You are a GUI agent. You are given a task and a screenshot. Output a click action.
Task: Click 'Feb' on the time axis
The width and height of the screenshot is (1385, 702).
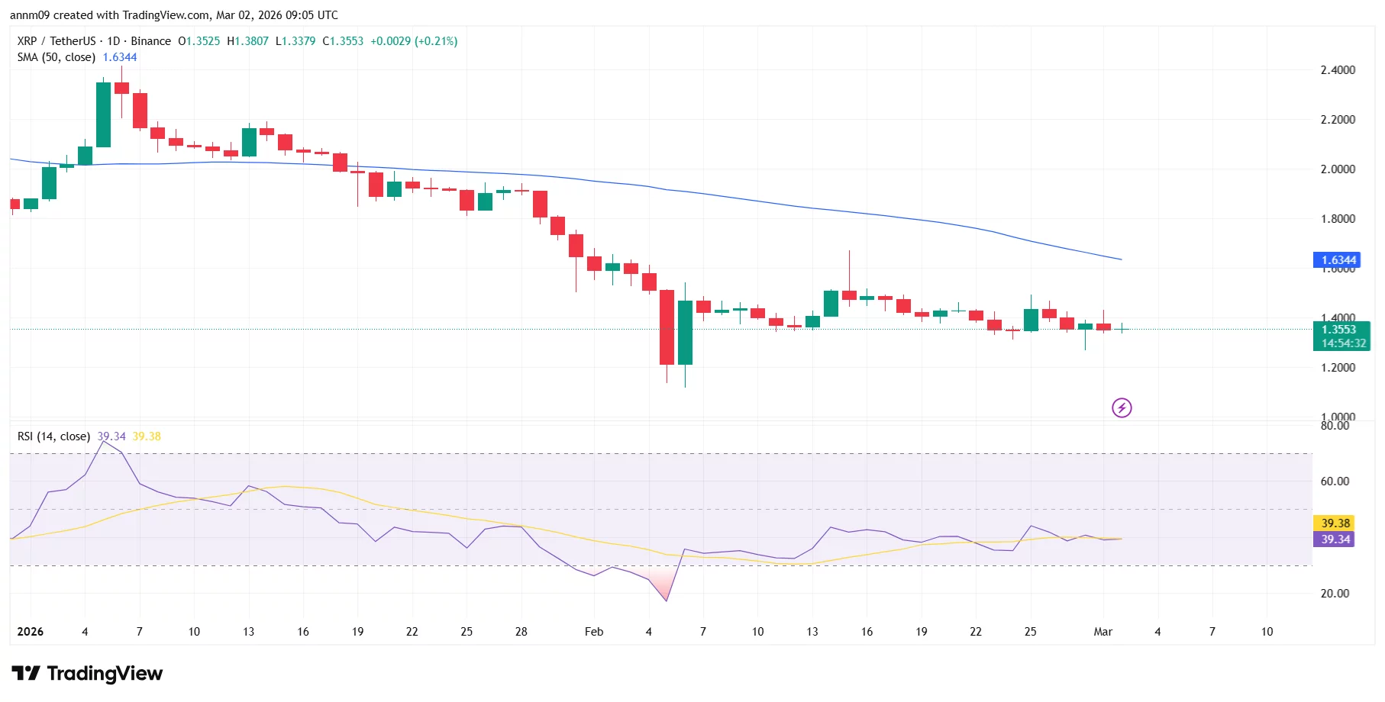[x=594, y=632]
